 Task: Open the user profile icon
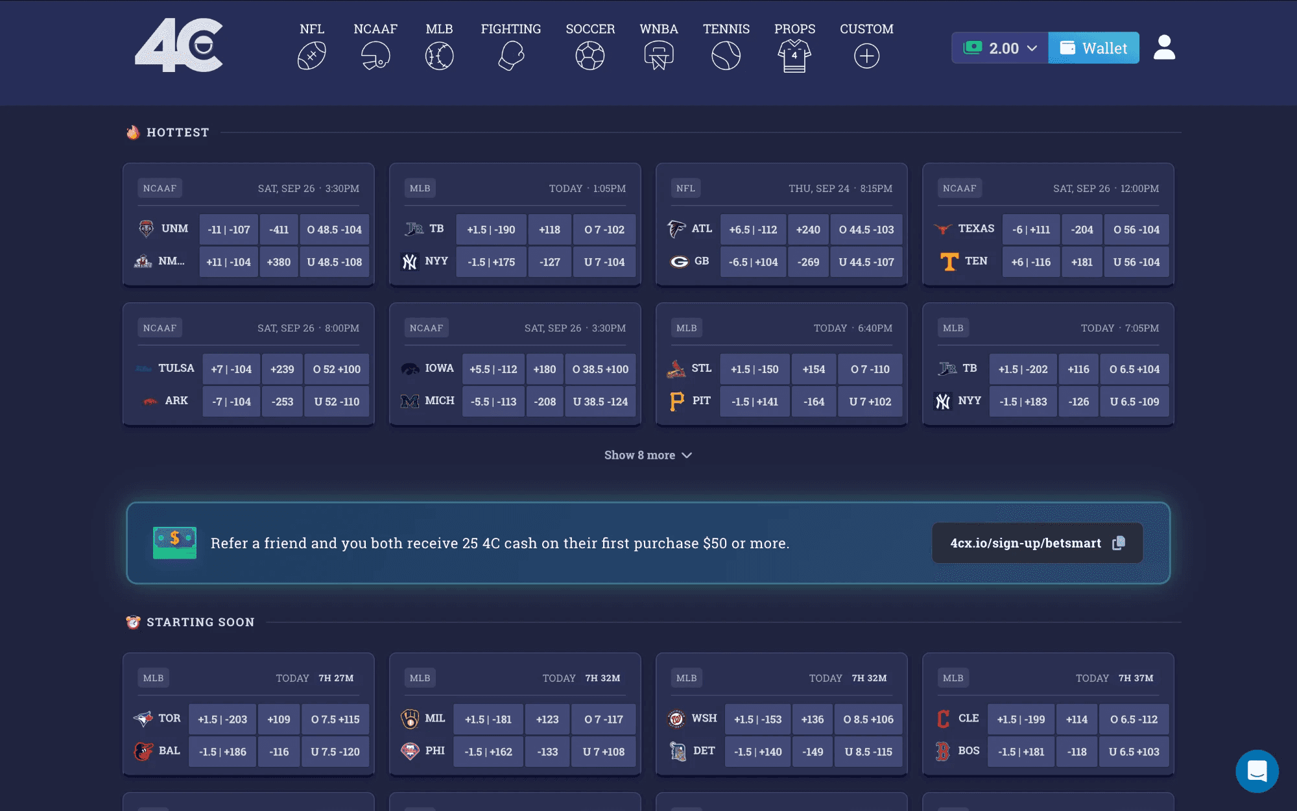point(1165,47)
